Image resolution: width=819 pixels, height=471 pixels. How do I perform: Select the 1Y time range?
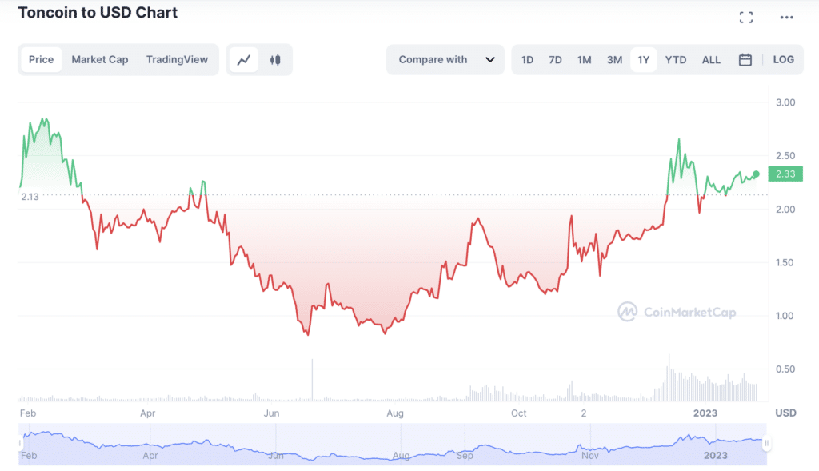coord(644,59)
